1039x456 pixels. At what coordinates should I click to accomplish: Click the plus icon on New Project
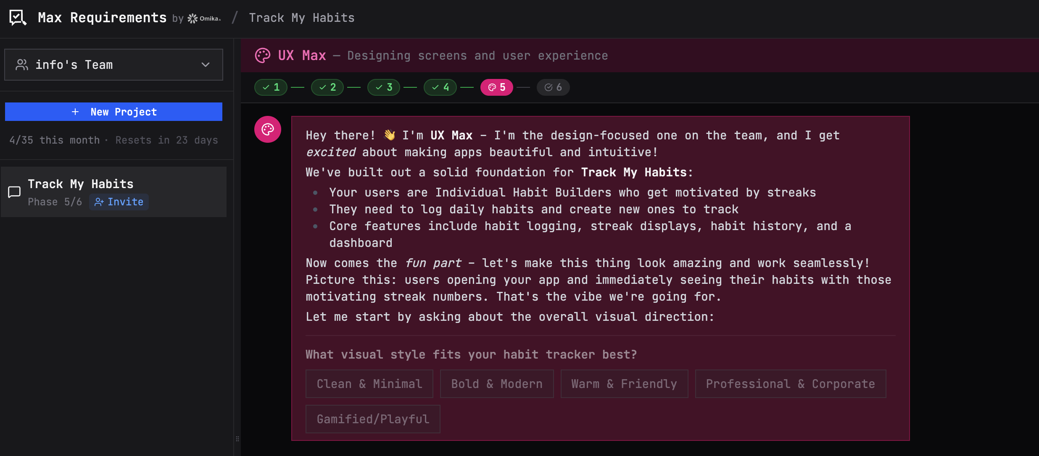click(75, 112)
